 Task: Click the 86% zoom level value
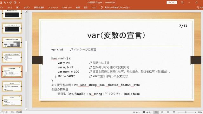tap(200, 112)
